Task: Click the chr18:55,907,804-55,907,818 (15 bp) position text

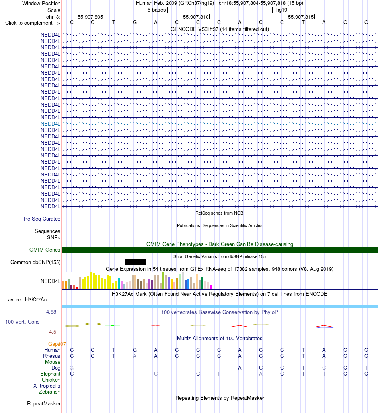Action: (x=261, y=3)
